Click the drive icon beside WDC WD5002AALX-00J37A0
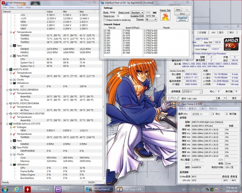 click(x=11, y=114)
